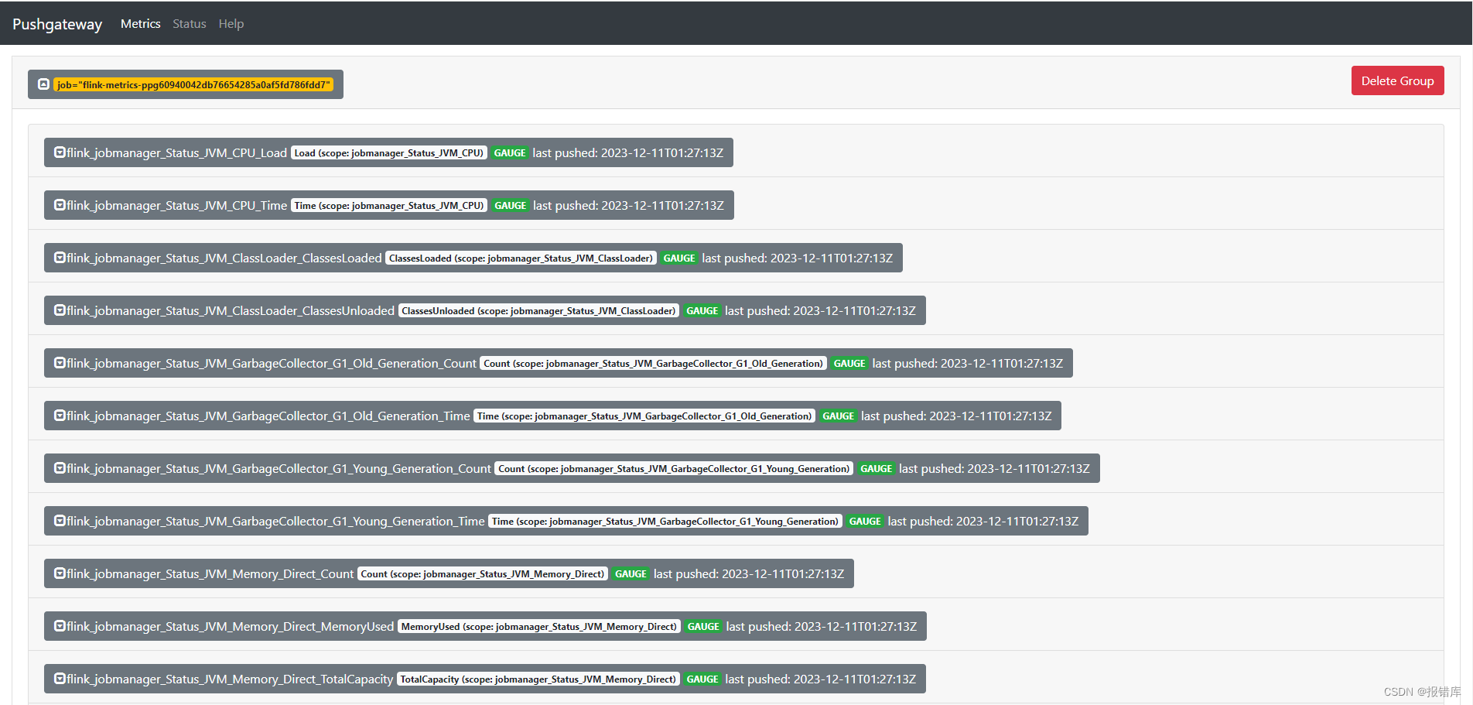Collapse the flink-metrics job group panel
This screenshot has width=1473, height=705.
[x=43, y=84]
